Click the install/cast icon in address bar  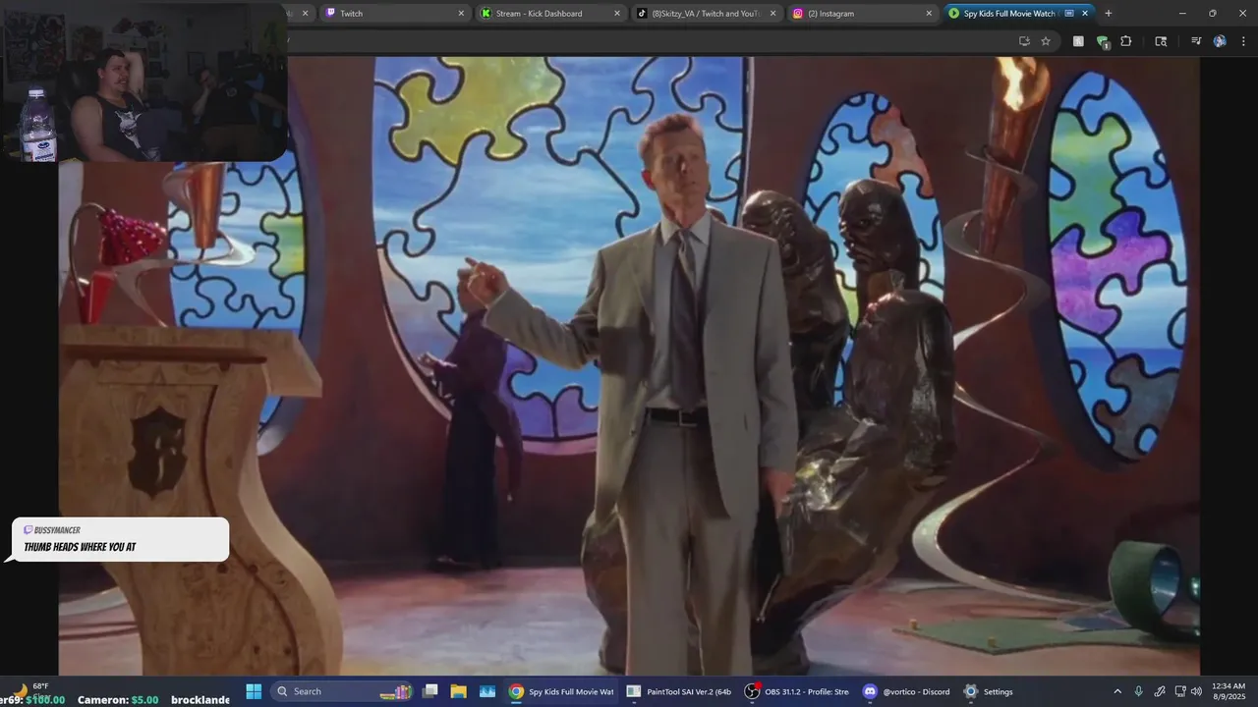coord(1024,41)
